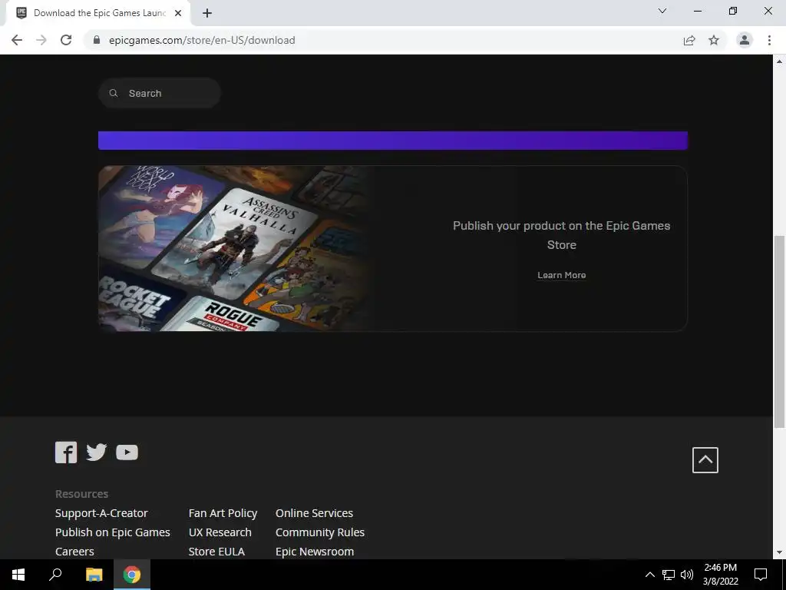Screen dimensions: 786x590
Task: Click the Resources footer heading
Action: tap(81, 494)
